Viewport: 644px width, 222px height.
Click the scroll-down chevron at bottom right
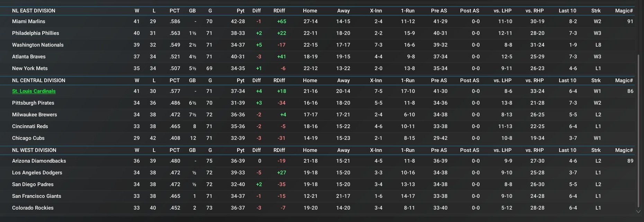(638, 211)
